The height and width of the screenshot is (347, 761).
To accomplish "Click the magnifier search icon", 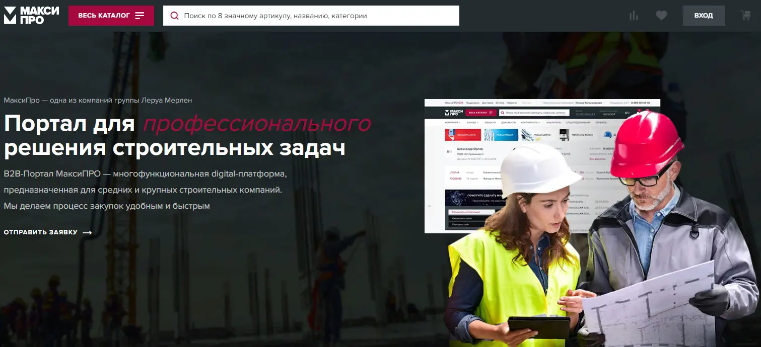I will click(175, 16).
